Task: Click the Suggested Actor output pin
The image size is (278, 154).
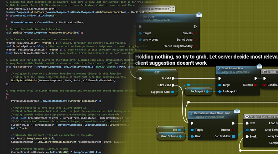Action: pyautogui.click(x=172, y=92)
